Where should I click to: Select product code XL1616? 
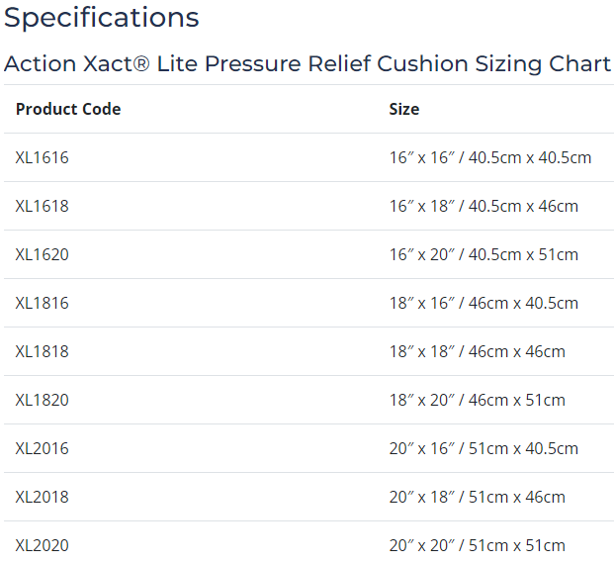coord(43,157)
